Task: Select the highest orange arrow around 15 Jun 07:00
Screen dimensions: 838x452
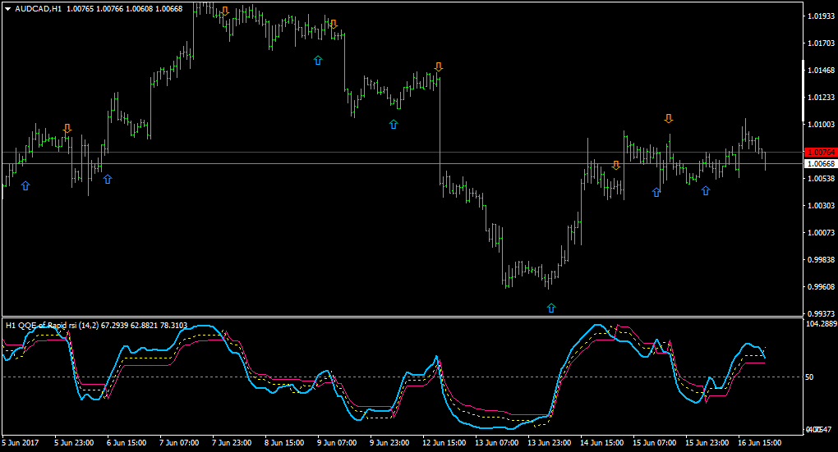Action: click(669, 118)
